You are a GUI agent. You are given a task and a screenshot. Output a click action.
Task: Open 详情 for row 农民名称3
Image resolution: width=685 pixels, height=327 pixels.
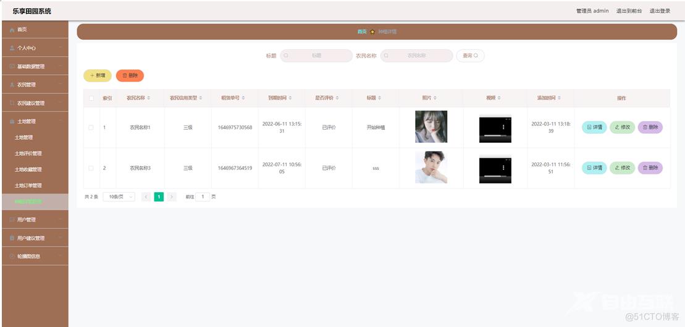point(594,168)
